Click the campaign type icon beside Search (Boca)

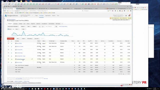[16, 43]
